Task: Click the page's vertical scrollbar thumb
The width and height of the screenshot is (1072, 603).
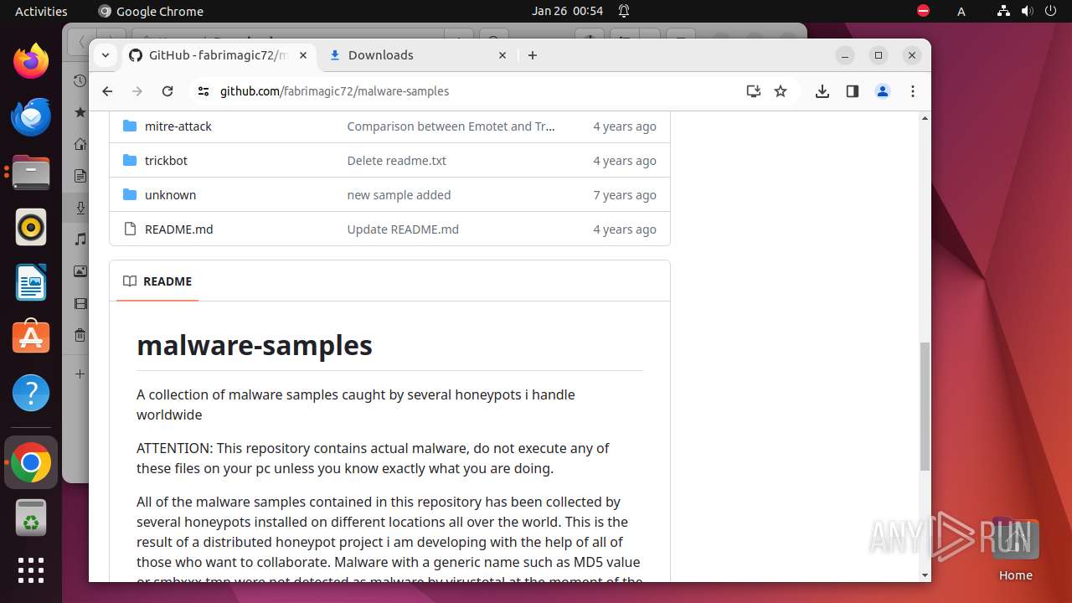Action: [x=925, y=406]
